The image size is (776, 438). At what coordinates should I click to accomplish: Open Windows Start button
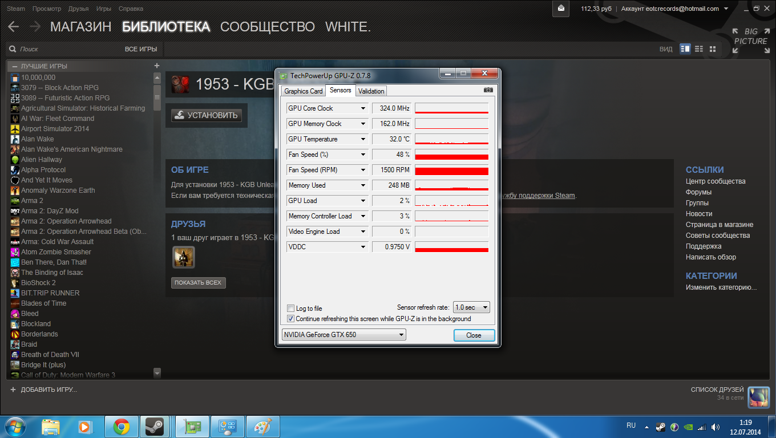click(14, 426)
